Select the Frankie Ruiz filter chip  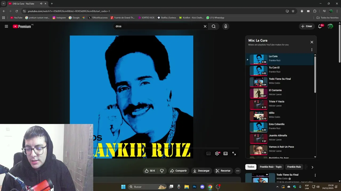[x=294, y=167]
